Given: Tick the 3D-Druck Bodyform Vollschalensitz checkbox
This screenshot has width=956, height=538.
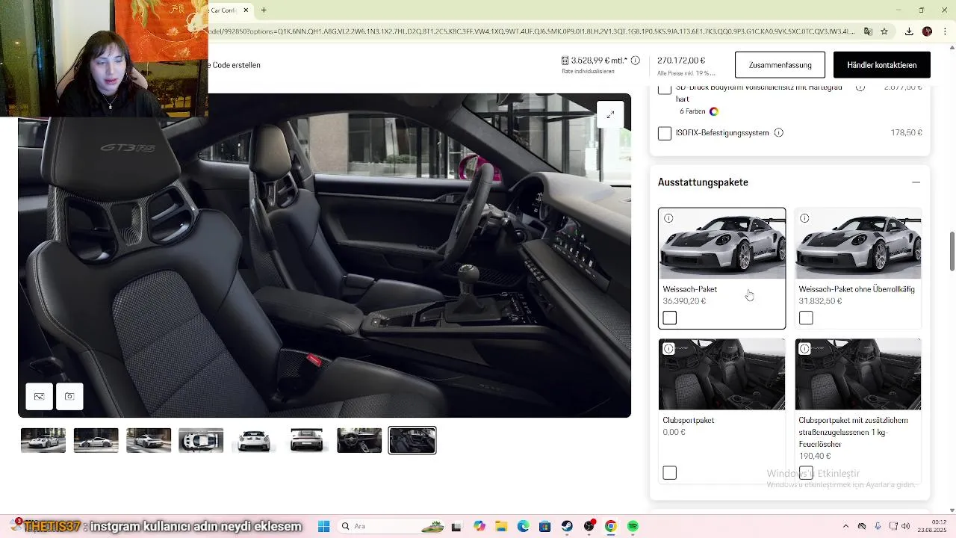Looking at the screenshot, I should click(665, 89).
